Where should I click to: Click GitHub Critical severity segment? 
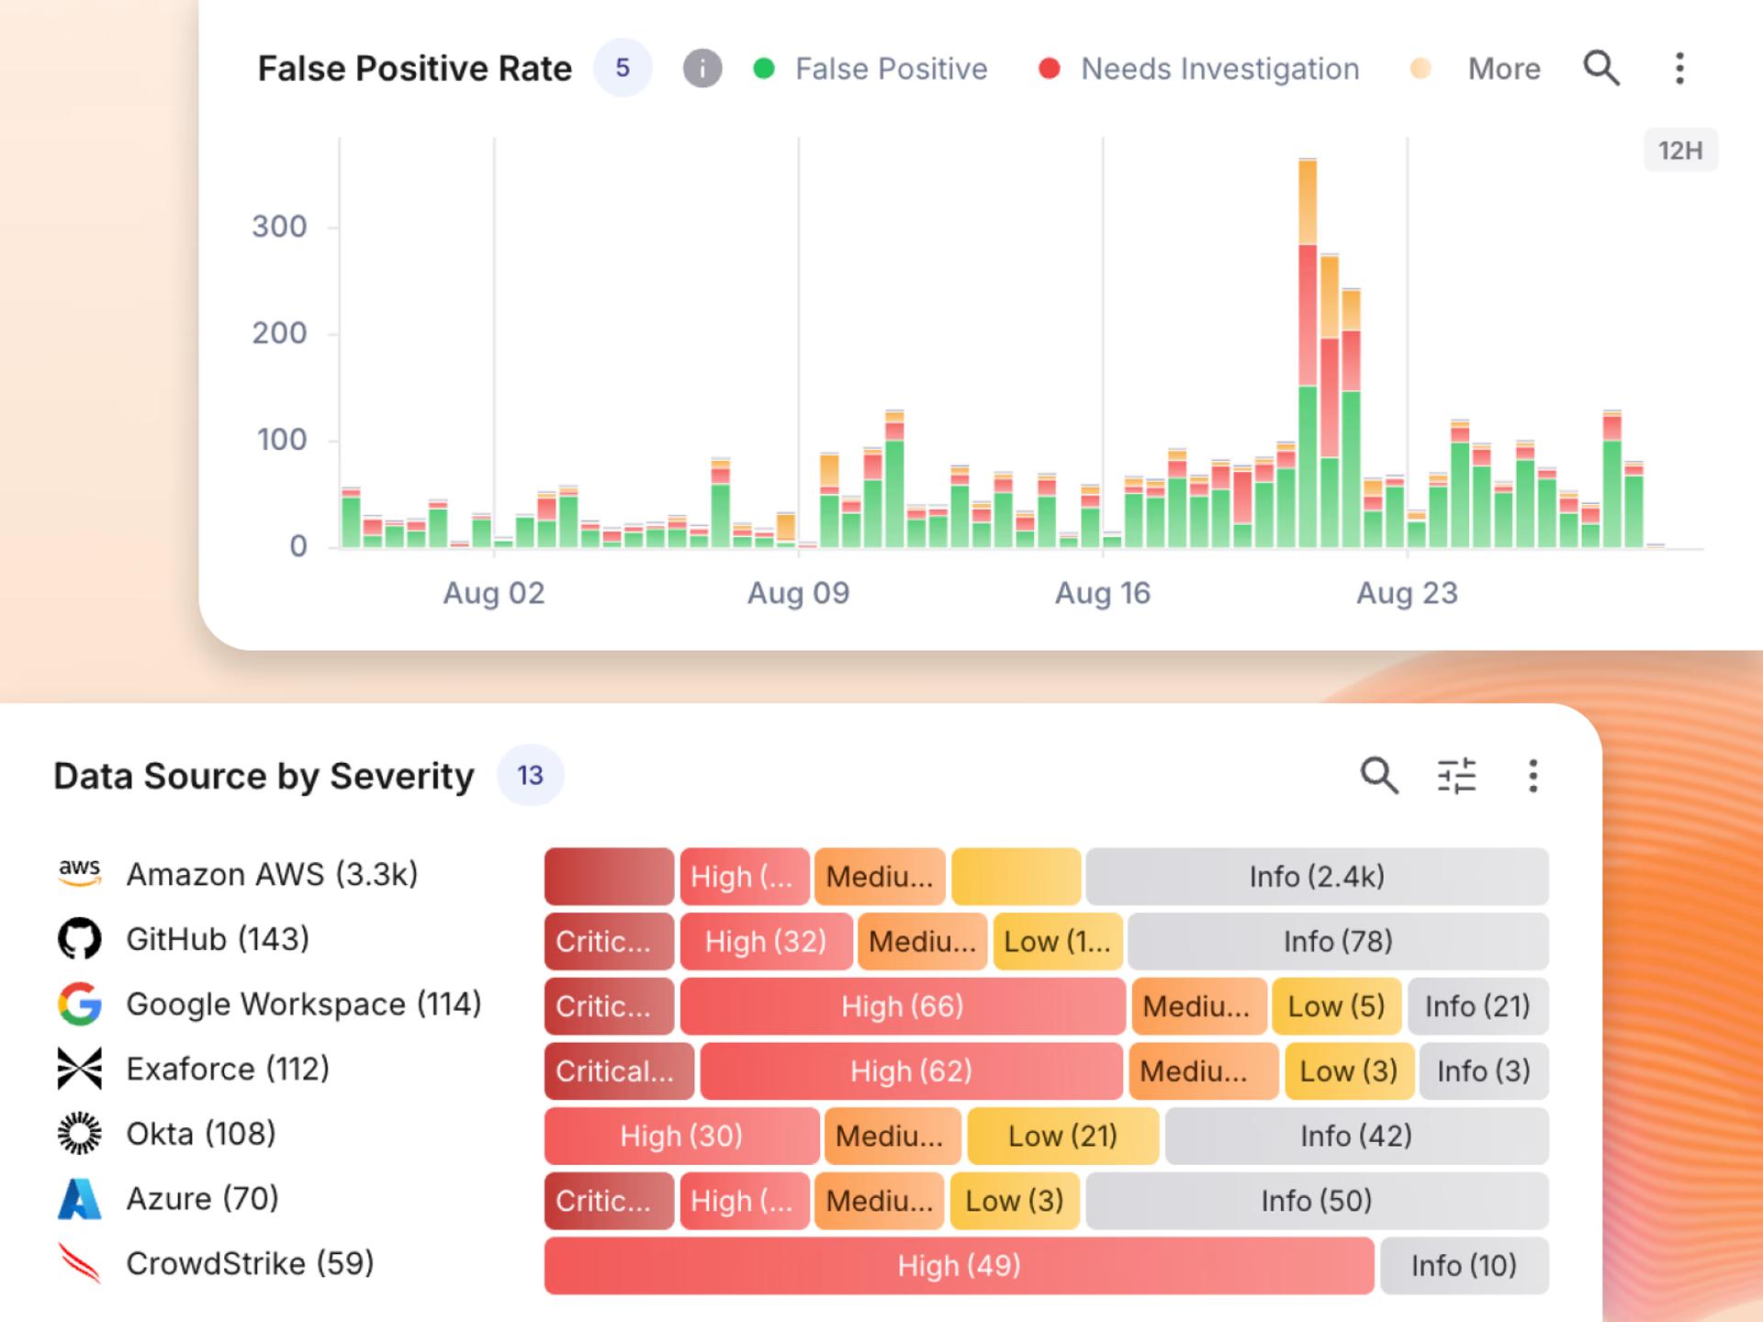click(609, 941)
